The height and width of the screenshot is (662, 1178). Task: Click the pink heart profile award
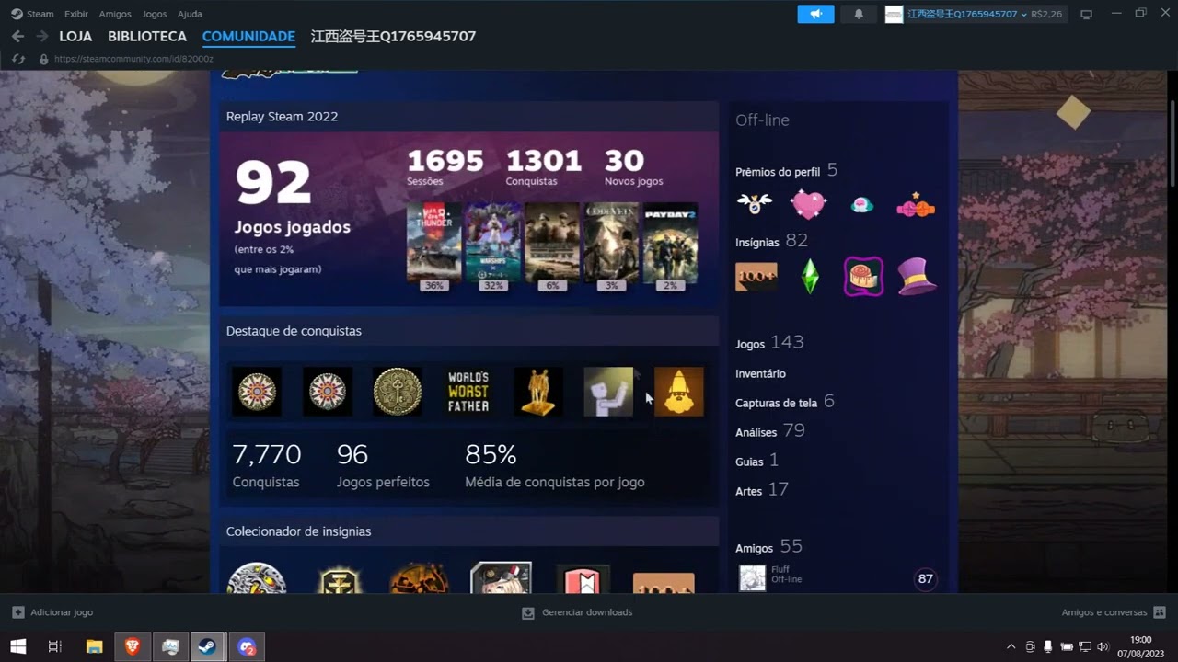(808, 204)
